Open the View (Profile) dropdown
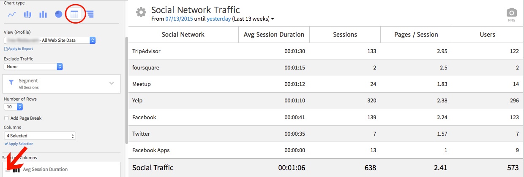The width and height of the screenshot is (524, 177). pyautogui.click(x=50, y=40)
